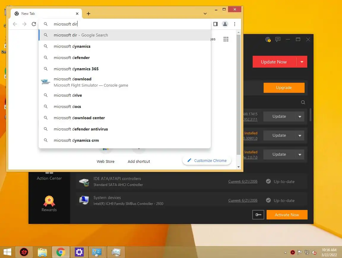Click the network tray icon
Viewport: 342px width, 258px height.
coord(307,252)
